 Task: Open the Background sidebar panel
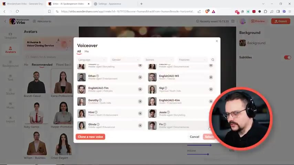pos(10,64)
